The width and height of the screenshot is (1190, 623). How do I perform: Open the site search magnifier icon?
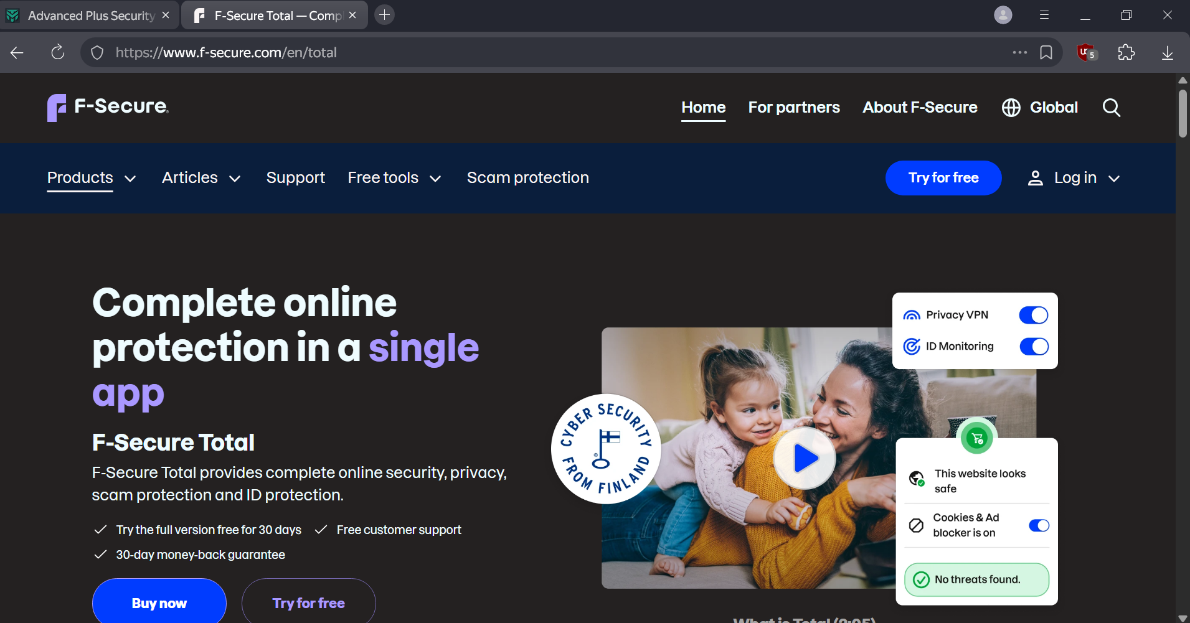(1111, 108)
